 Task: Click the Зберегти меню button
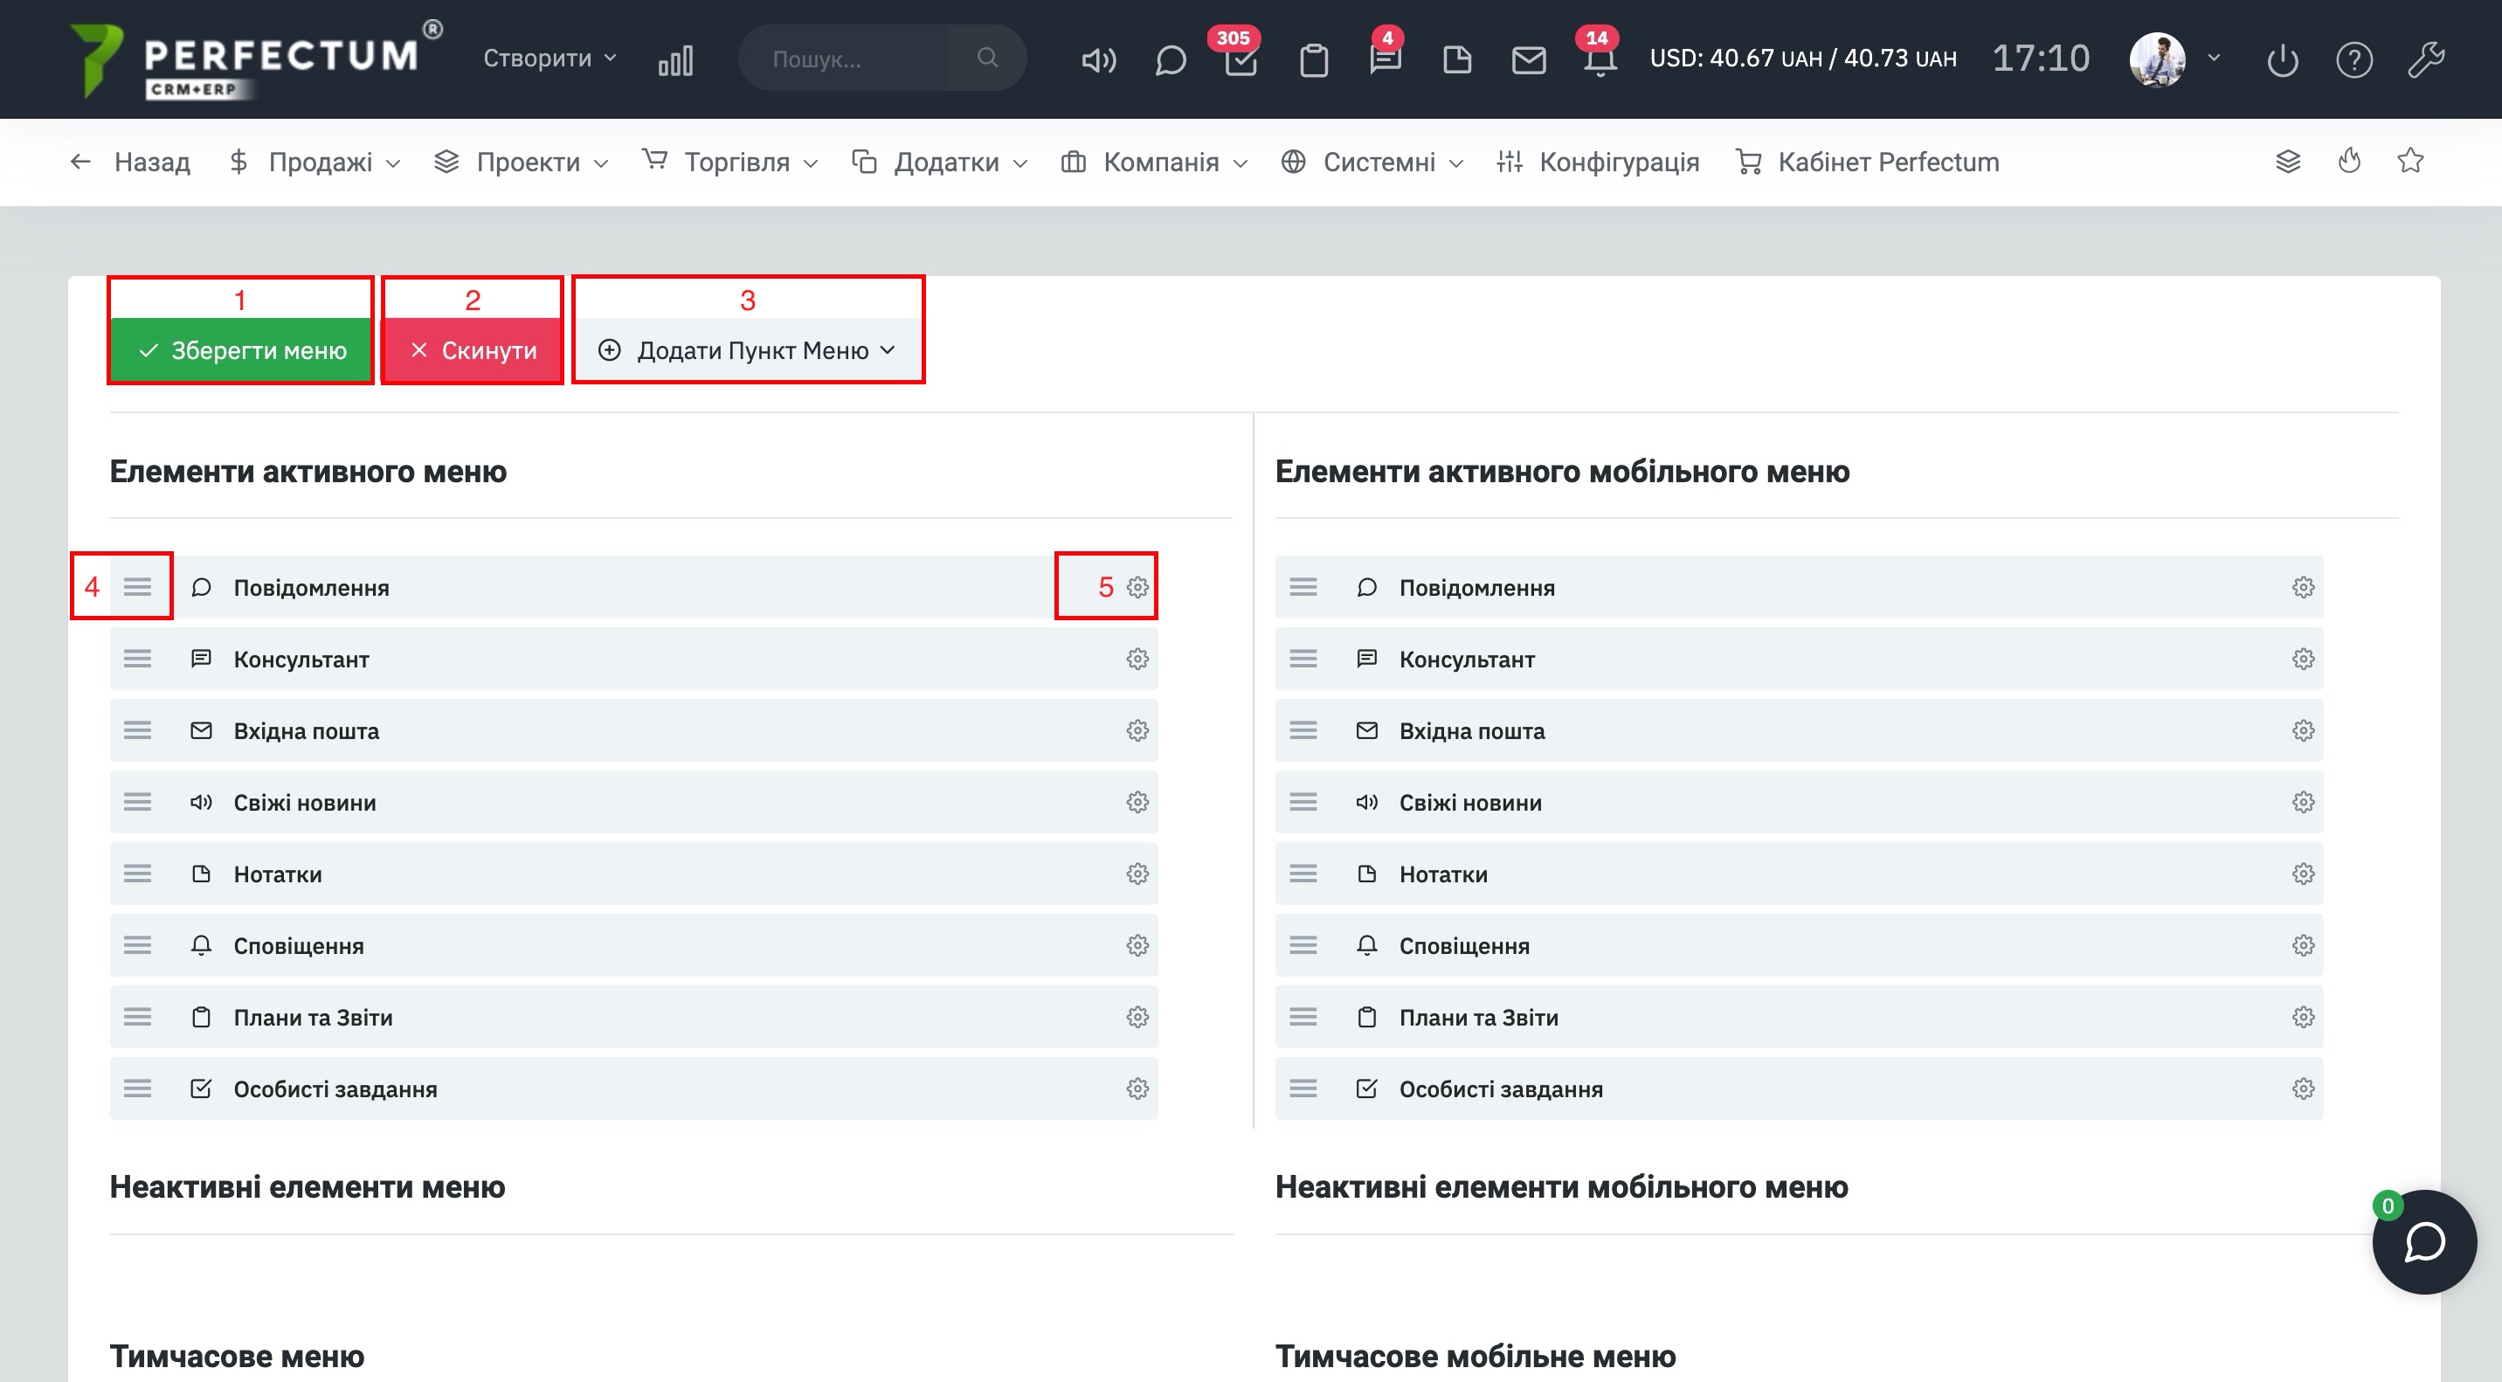click(x=241, y=349)
